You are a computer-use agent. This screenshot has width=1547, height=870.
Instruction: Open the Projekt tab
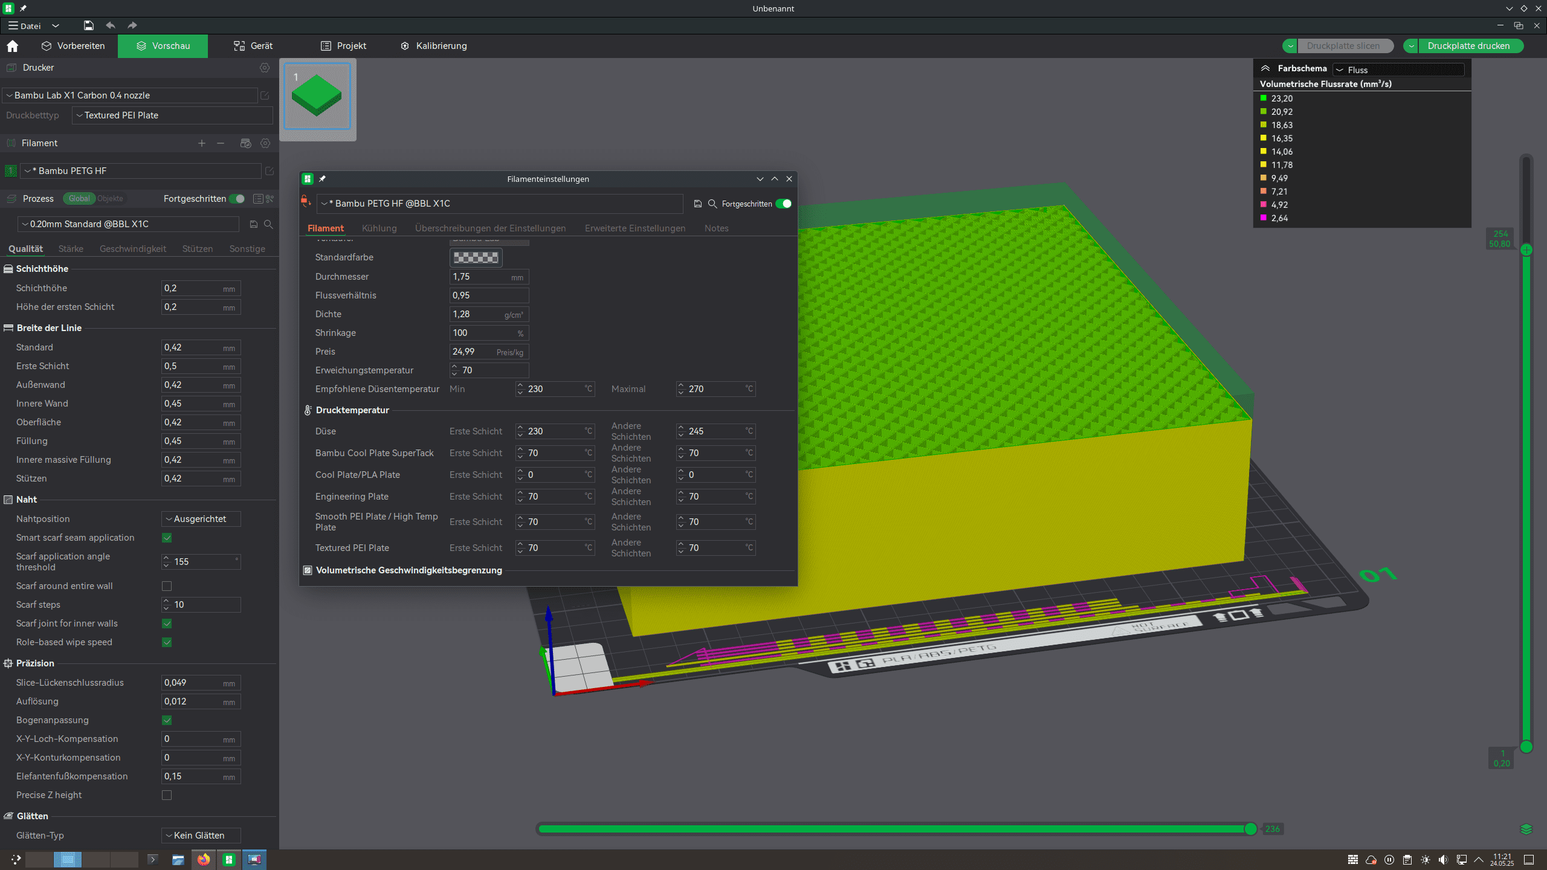click(343, 46)
